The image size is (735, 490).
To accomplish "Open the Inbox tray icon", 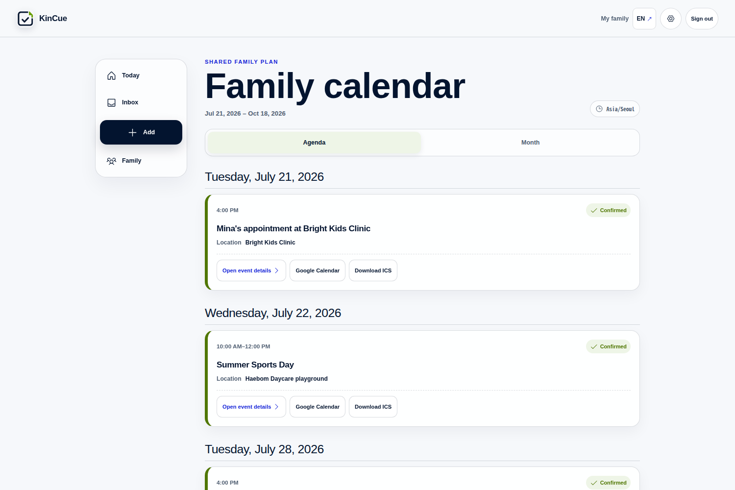I will pyautogui.click(x=112, y=102).
